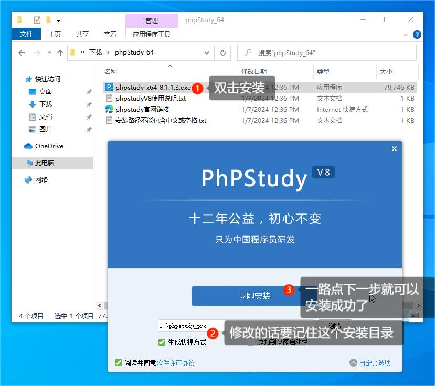Go up one folder level arrow
The width and height of the screenshot is (435, 386).
click(60, 52)
